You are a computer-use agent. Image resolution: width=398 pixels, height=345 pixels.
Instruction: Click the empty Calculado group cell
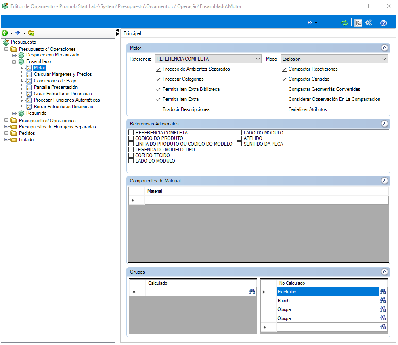click(197, 291)
